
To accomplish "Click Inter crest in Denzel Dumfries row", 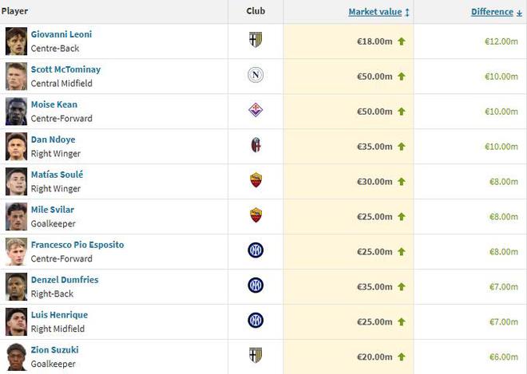I will point(256,285).
